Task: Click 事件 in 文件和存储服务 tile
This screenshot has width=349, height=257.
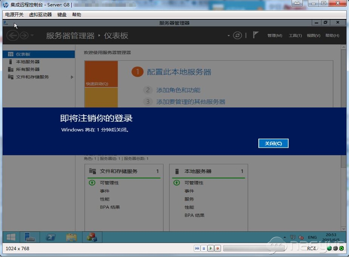Action: [105, 191]
